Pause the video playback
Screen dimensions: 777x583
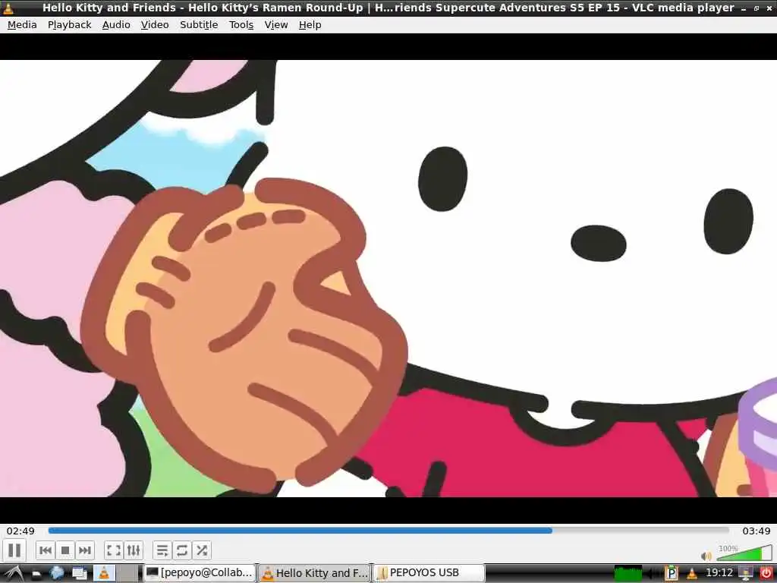[x=14, y=550]
